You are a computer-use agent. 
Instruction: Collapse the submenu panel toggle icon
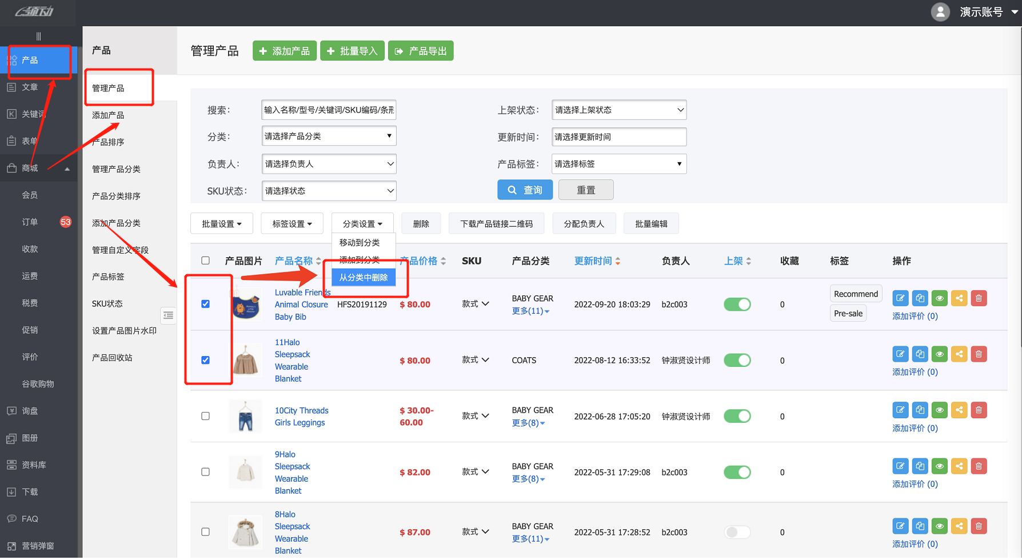point(168,315)
